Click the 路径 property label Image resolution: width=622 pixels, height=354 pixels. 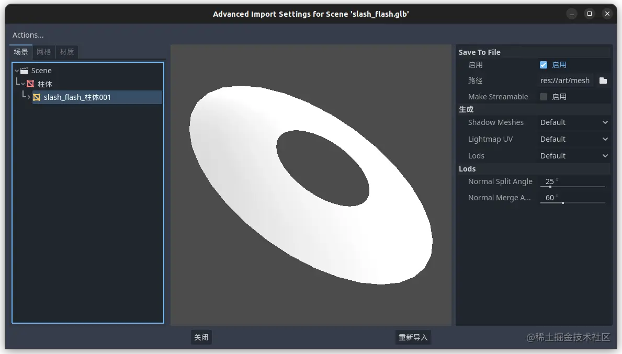475,81
